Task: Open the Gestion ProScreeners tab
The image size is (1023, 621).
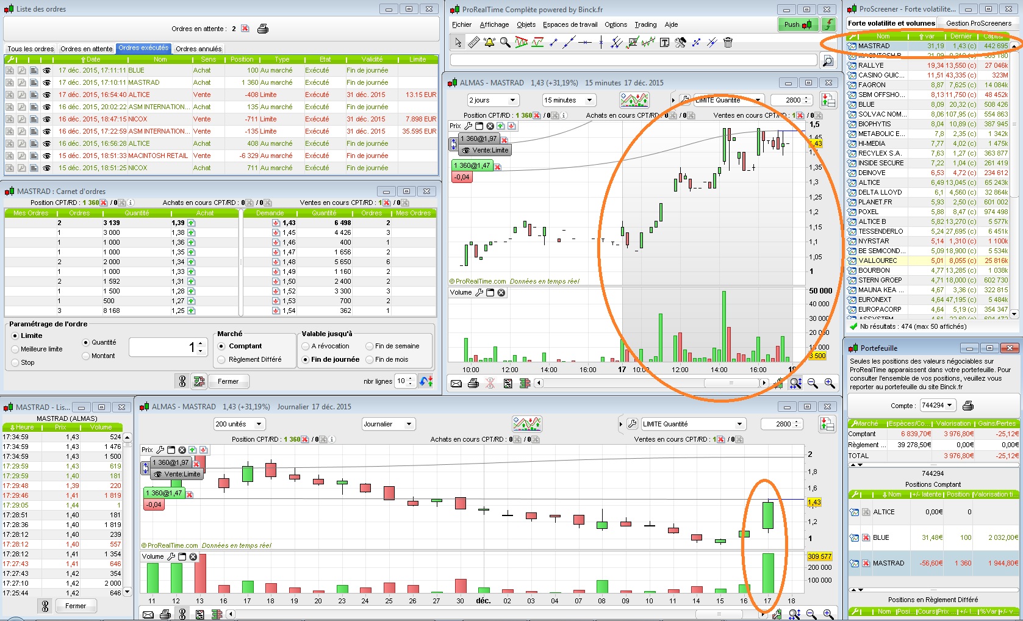Action: (978, 23)
